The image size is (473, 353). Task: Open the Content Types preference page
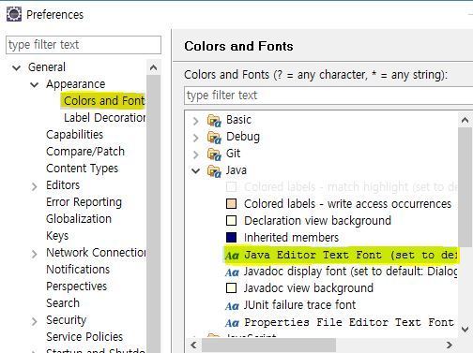82,169
